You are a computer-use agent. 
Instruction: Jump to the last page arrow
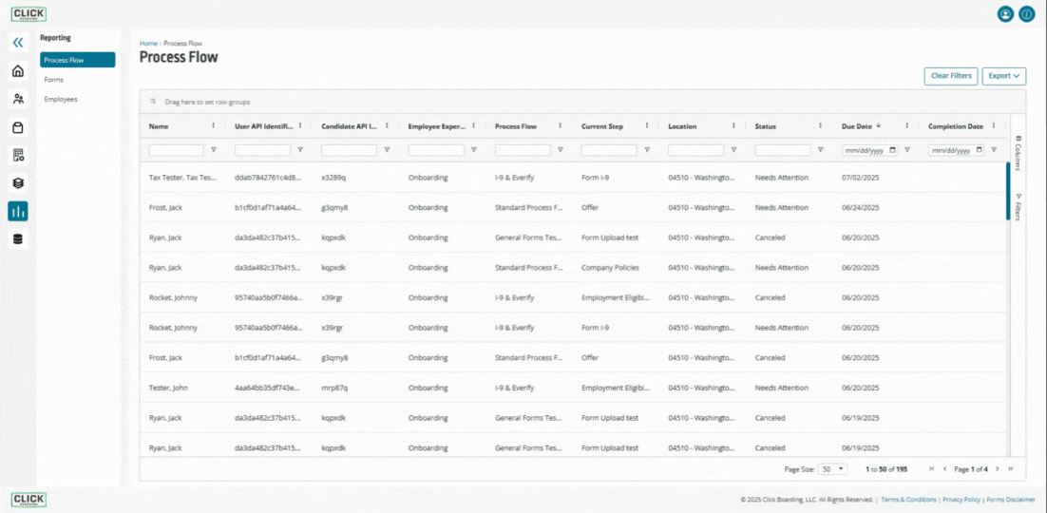tap(1010, 469)
